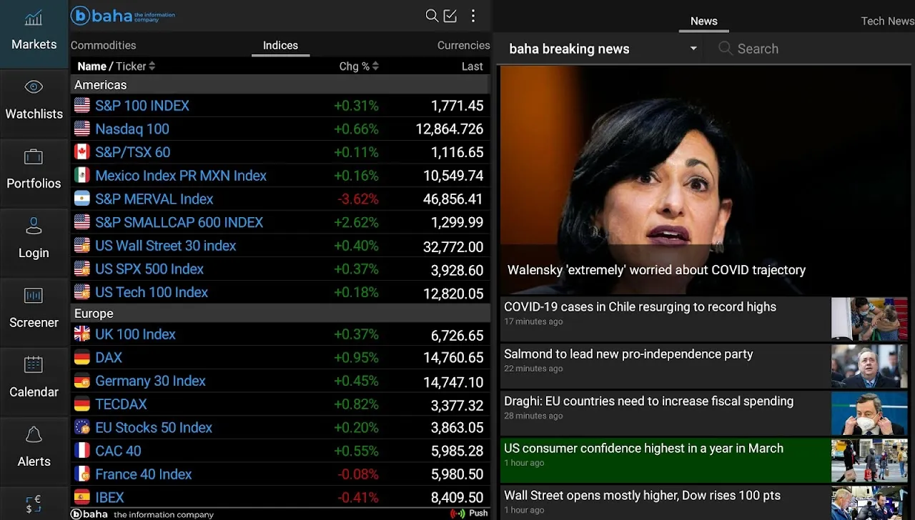Open Walensky COVID trajectory headline story
This screenshot has height=520, width=915.
tap(706, 180)
